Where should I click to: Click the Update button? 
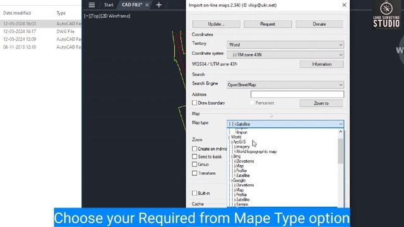(216, 24)
